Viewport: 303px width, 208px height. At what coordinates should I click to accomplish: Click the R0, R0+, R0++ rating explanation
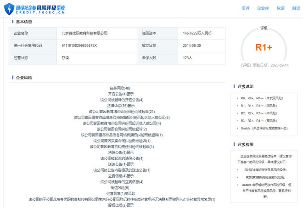point(262,98)
